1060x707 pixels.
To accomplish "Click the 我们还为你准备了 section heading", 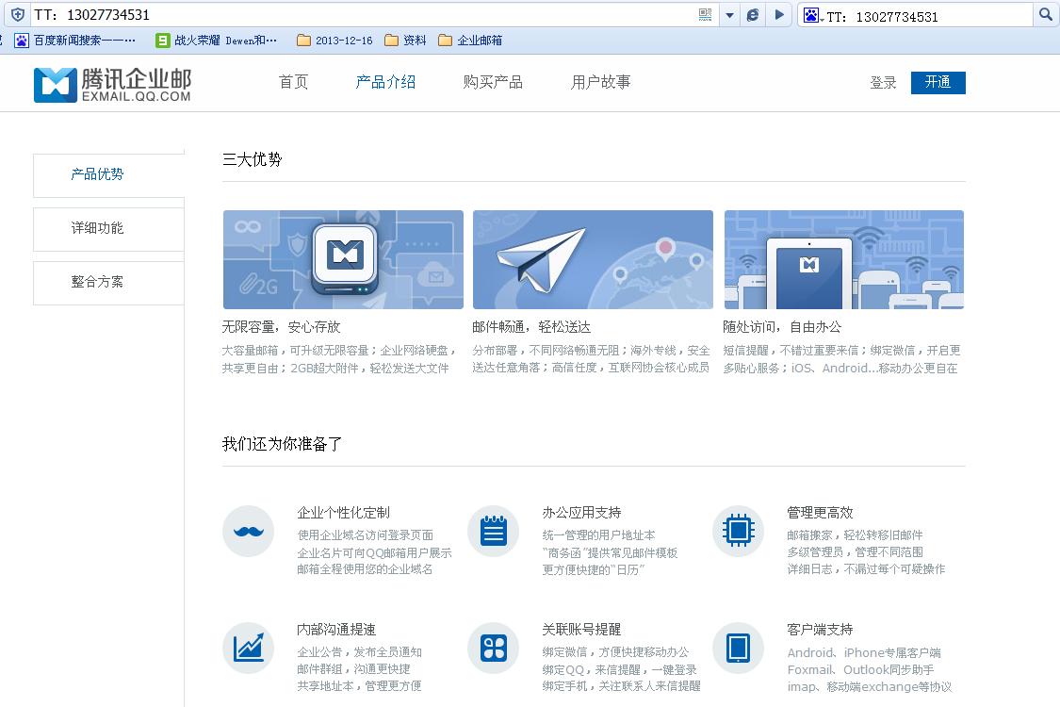I will click(282, 444).
